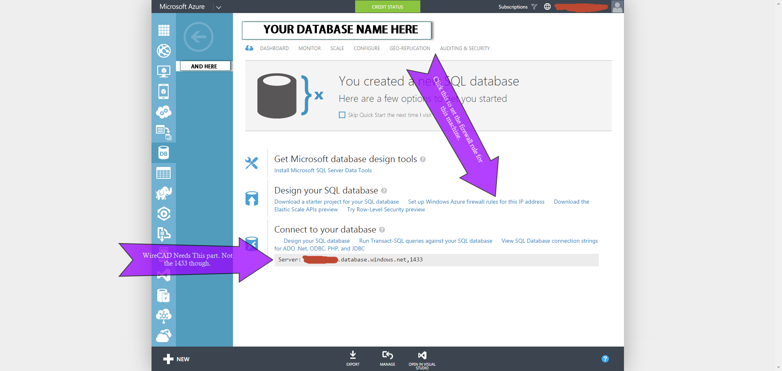Click the Subscriptions filter icon

[534, 7]
